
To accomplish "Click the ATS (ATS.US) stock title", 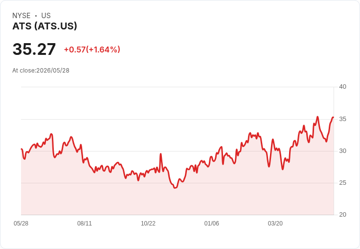I will pyautogui.click(x=45, y=26).
